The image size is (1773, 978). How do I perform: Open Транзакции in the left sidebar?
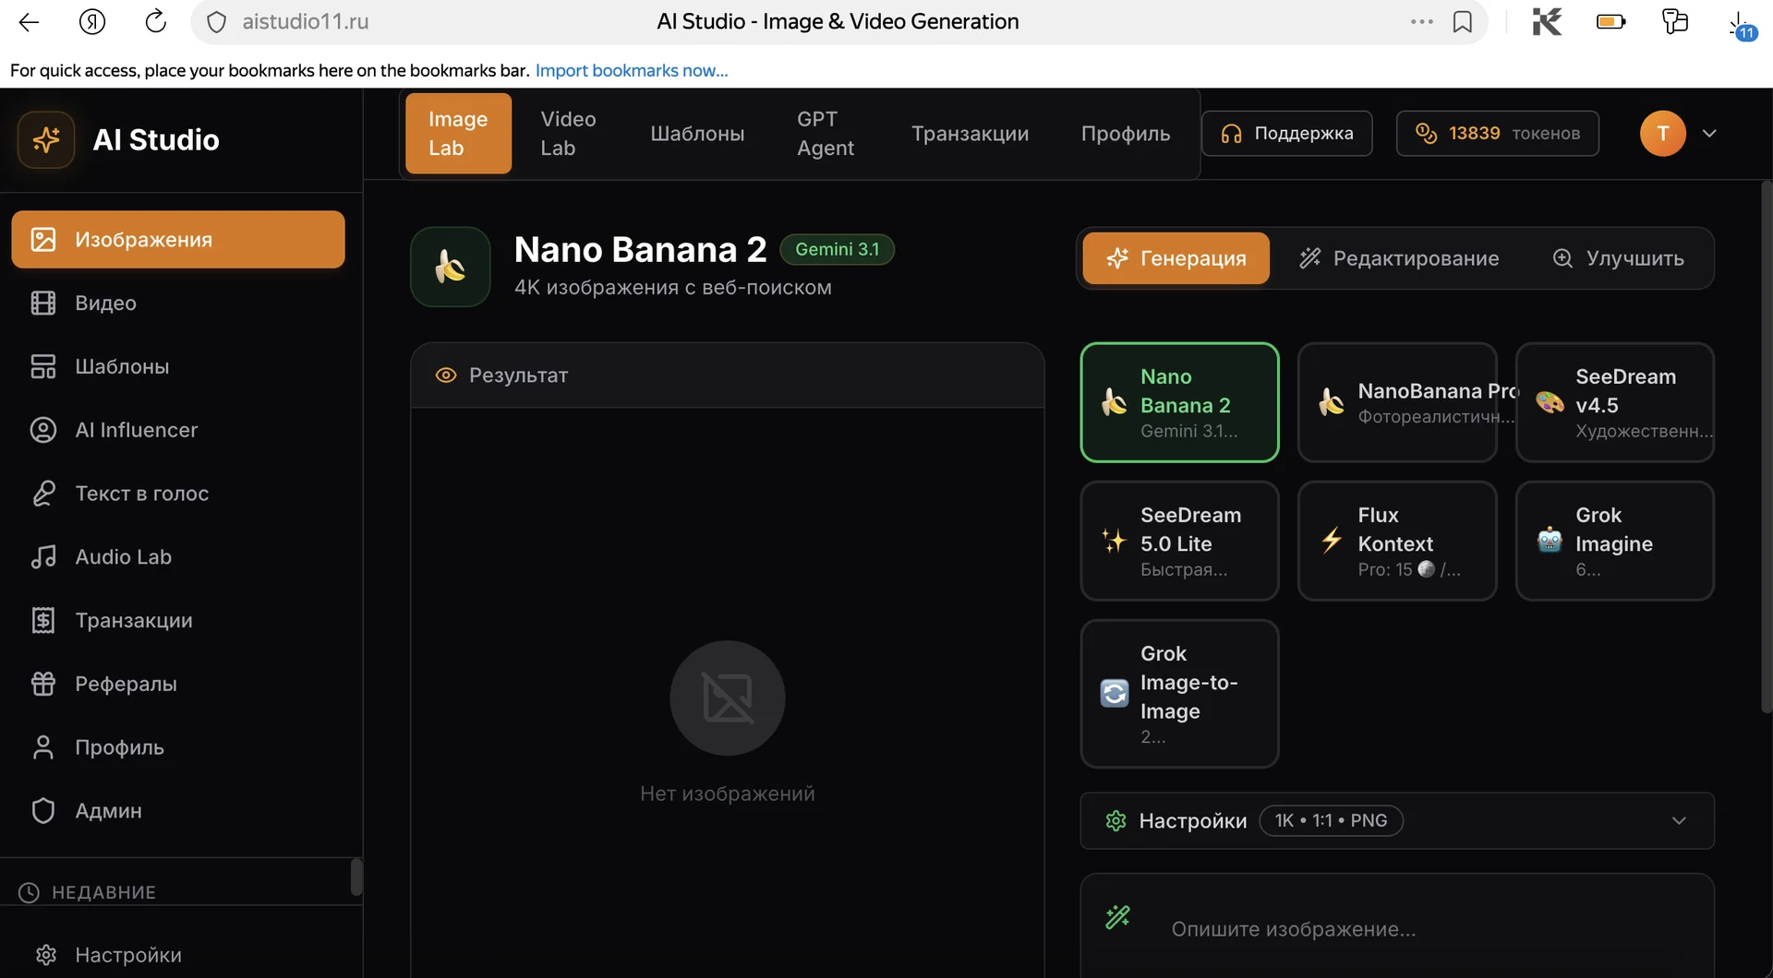pos(178,620)
